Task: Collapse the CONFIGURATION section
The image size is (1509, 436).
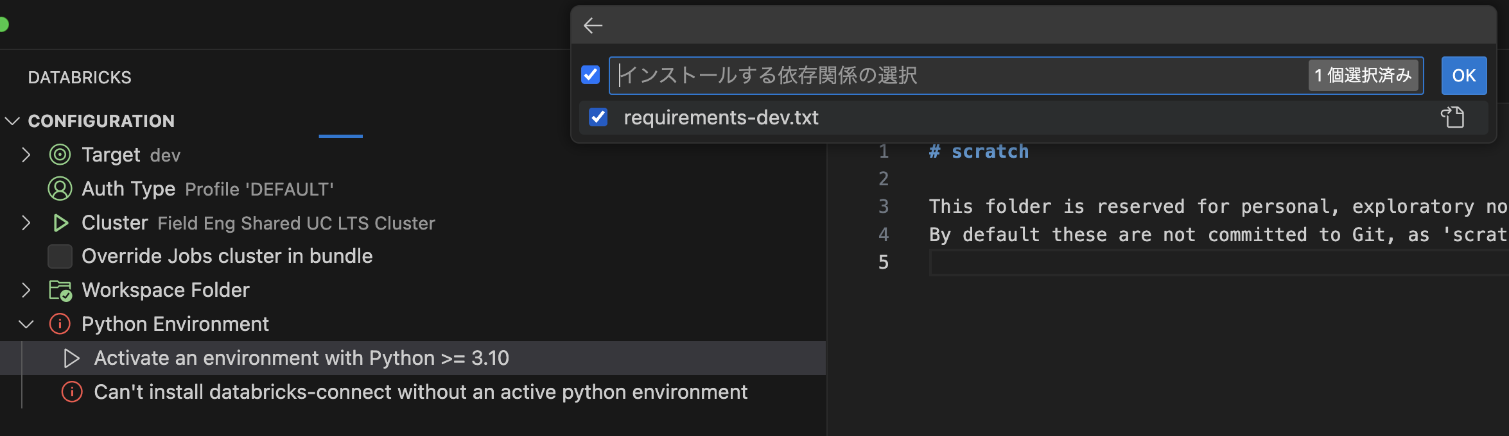Action: 12,121
